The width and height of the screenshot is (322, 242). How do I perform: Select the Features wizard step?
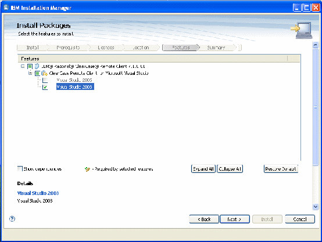click(x=181, y=48)
